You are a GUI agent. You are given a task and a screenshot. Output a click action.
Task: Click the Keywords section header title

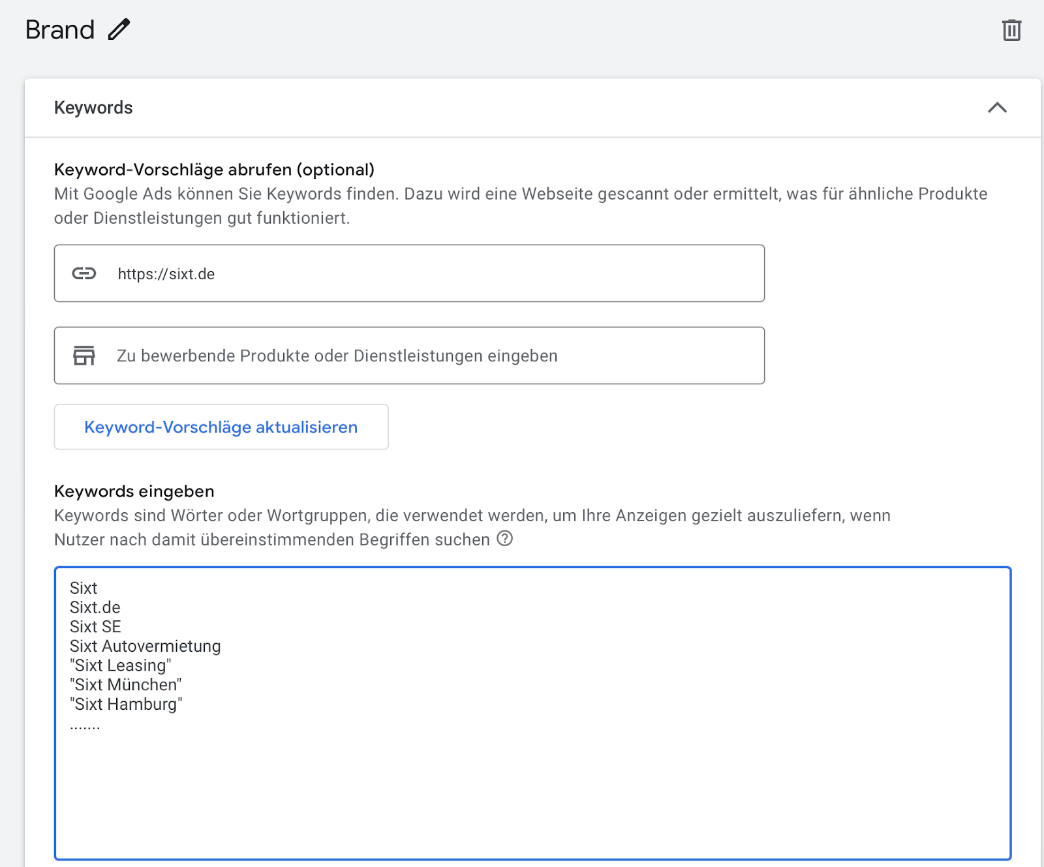tap(93, 108)
